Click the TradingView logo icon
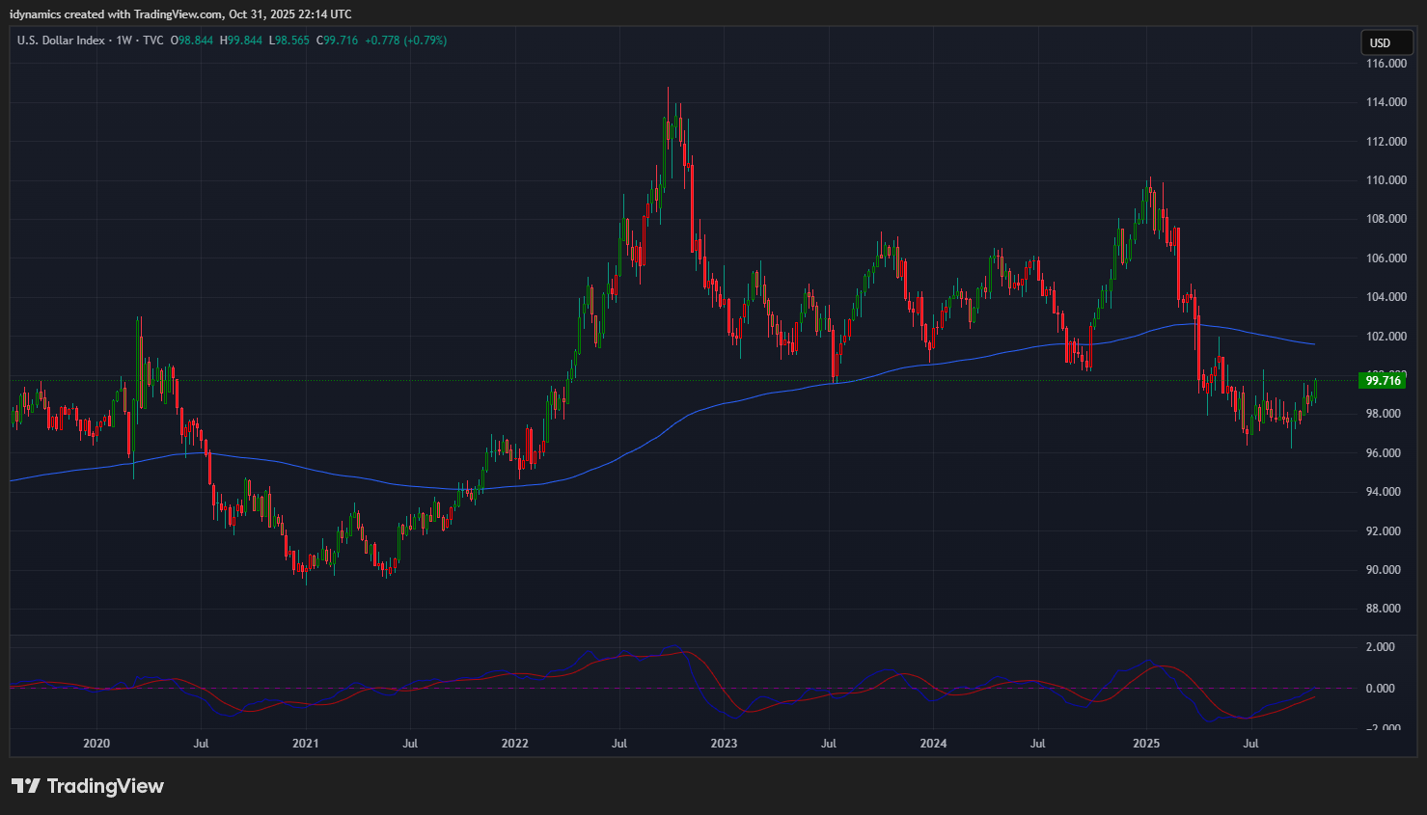 pos(26,786)
